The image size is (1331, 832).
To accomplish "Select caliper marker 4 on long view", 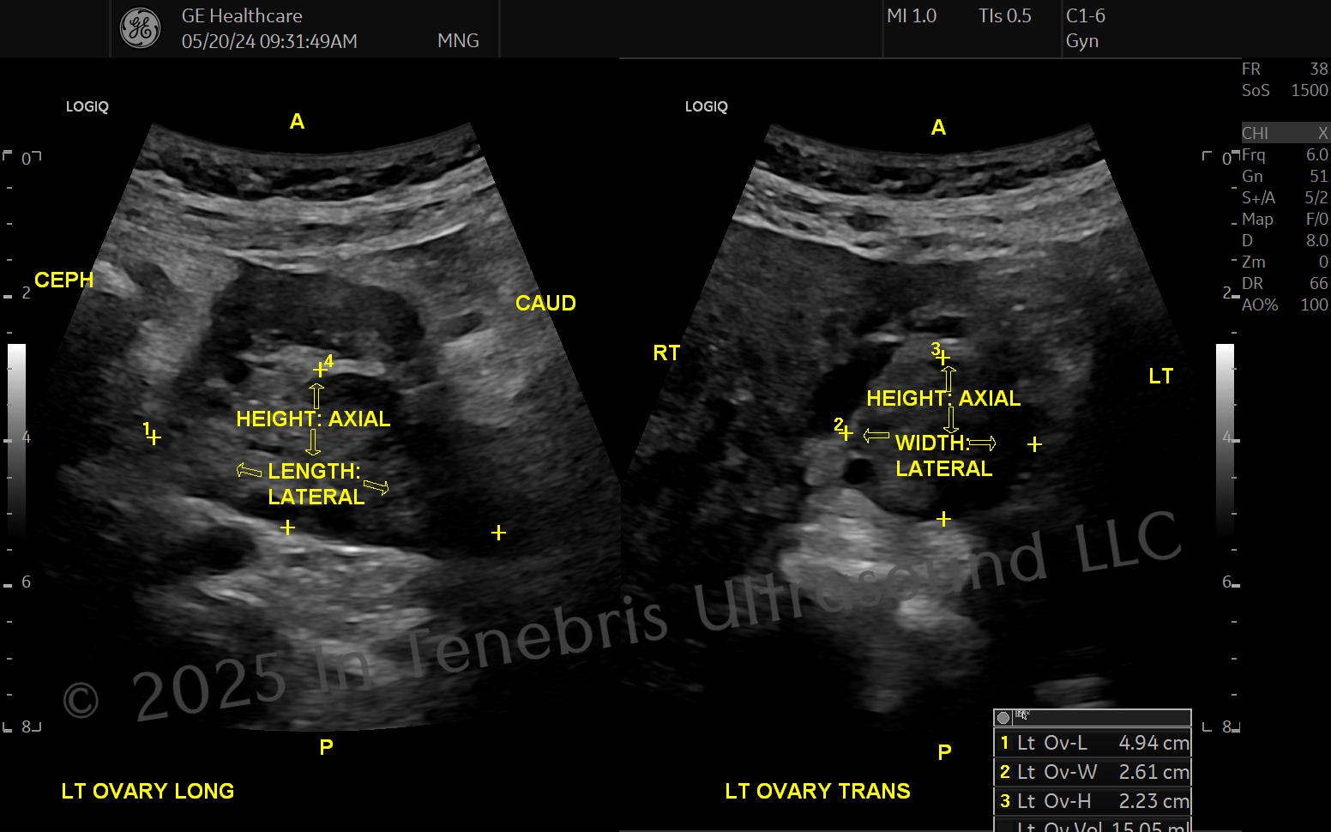I will pyautogui.click(x=320, y=370).
